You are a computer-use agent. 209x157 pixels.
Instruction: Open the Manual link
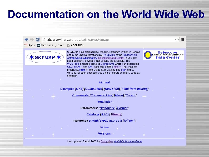click(104, 82)
